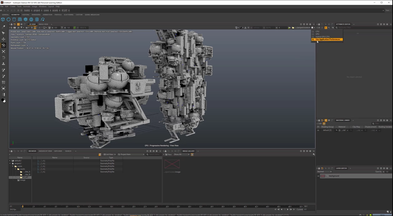The width and height of the screenshot is (393, 216).
Task: Toggle visibility of default shading group row
Action: click(318, 130)
